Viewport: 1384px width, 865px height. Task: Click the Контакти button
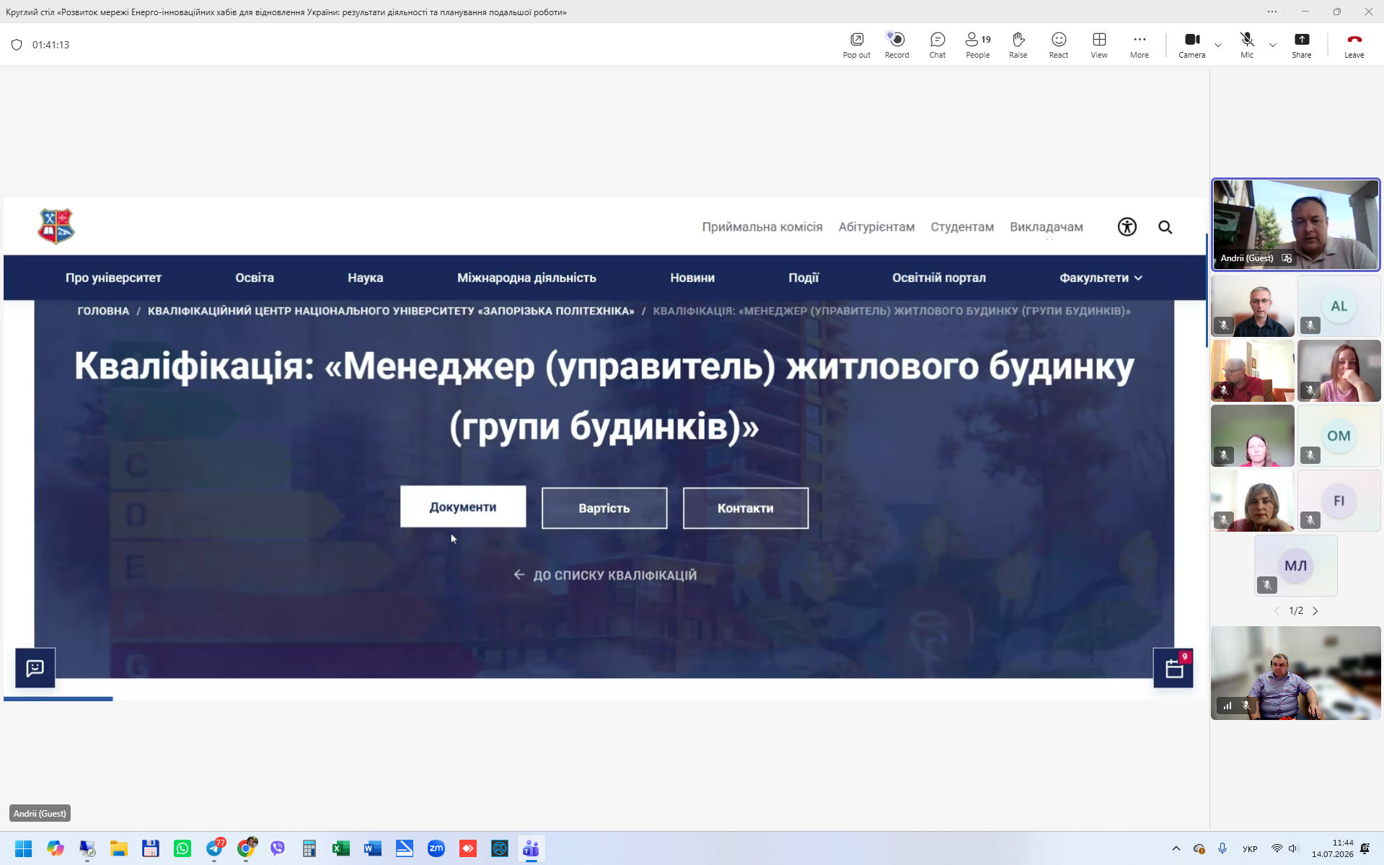[x=745, y=508]
